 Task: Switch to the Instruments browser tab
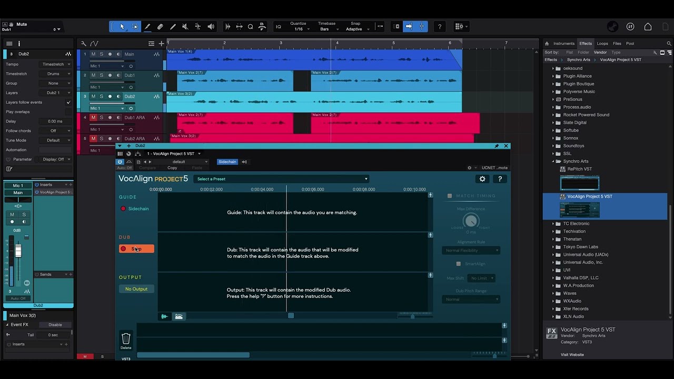click(563, 44)
